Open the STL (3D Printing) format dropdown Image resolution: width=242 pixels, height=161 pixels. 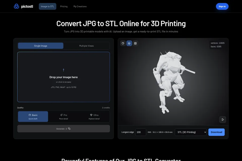pyautogui.click(x=191, y=132)
